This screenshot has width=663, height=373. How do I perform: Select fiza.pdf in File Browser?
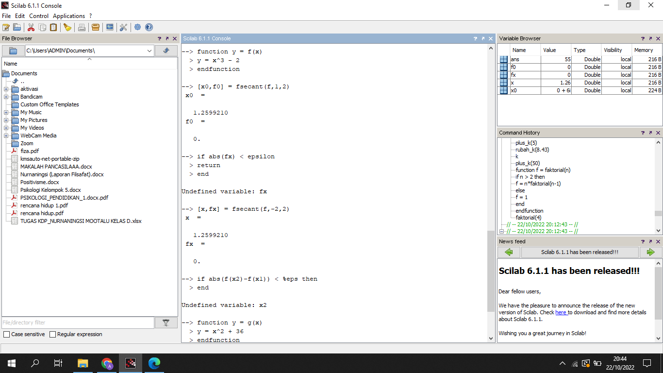click(x=30, y=151)
